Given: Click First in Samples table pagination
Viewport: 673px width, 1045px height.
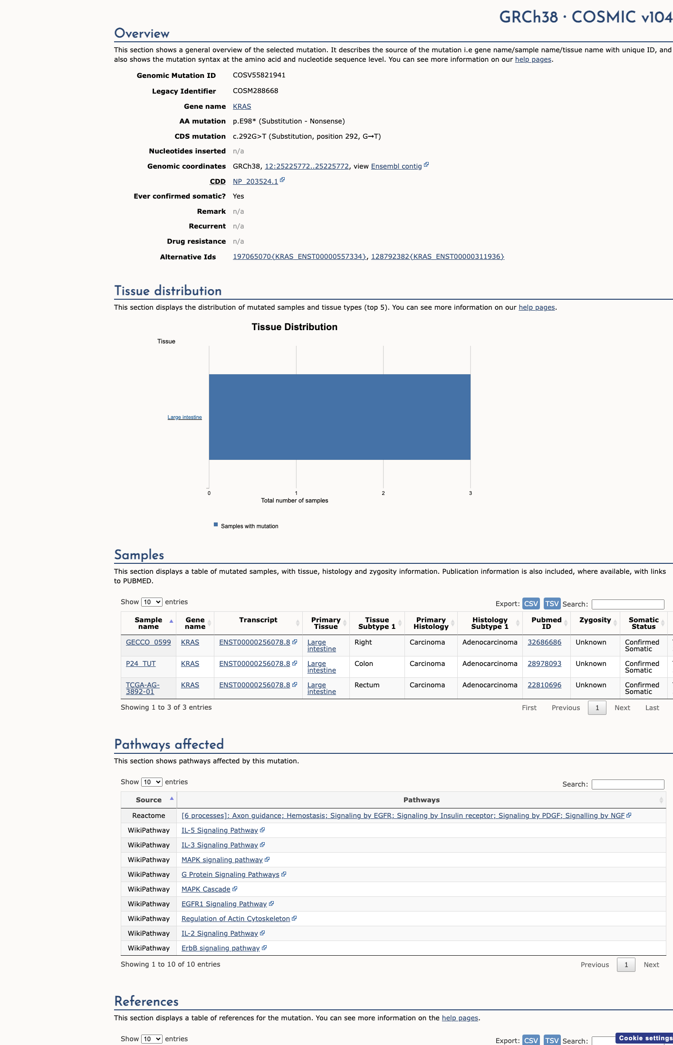Looking at the screenshot, I should 529,708.
